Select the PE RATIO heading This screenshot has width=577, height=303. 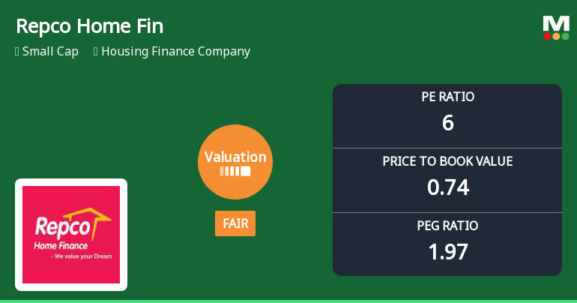447,97
